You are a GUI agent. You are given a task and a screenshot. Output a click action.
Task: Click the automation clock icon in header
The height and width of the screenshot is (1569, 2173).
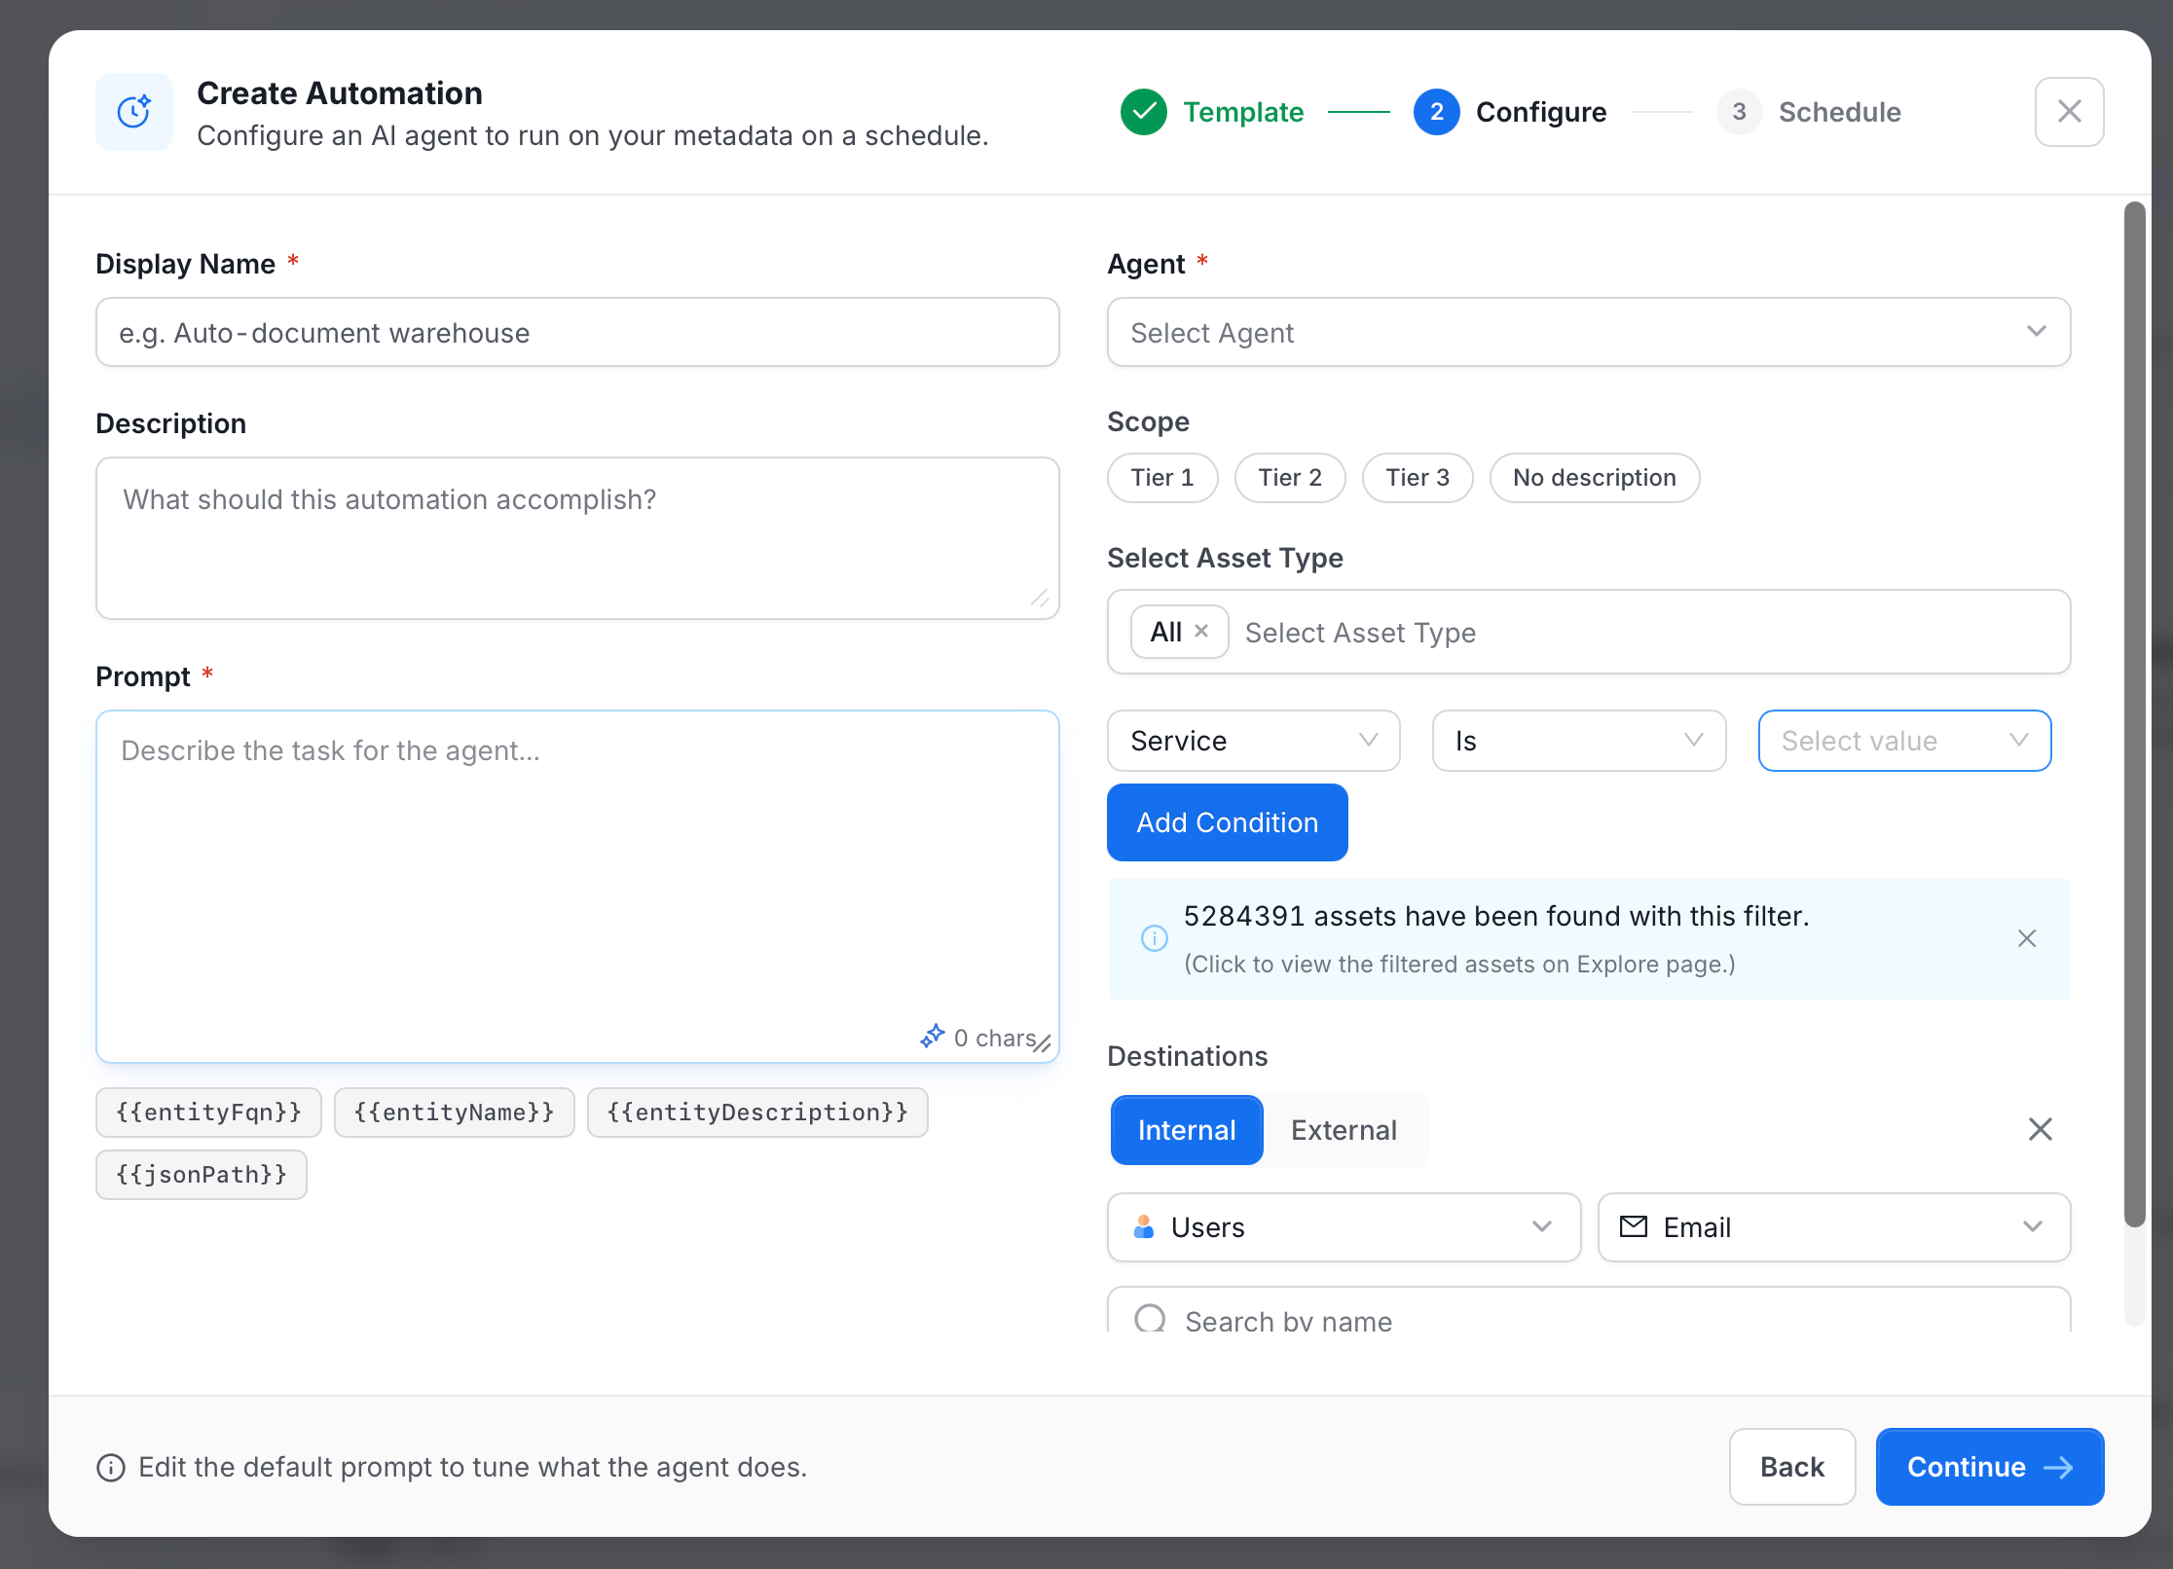134,112
